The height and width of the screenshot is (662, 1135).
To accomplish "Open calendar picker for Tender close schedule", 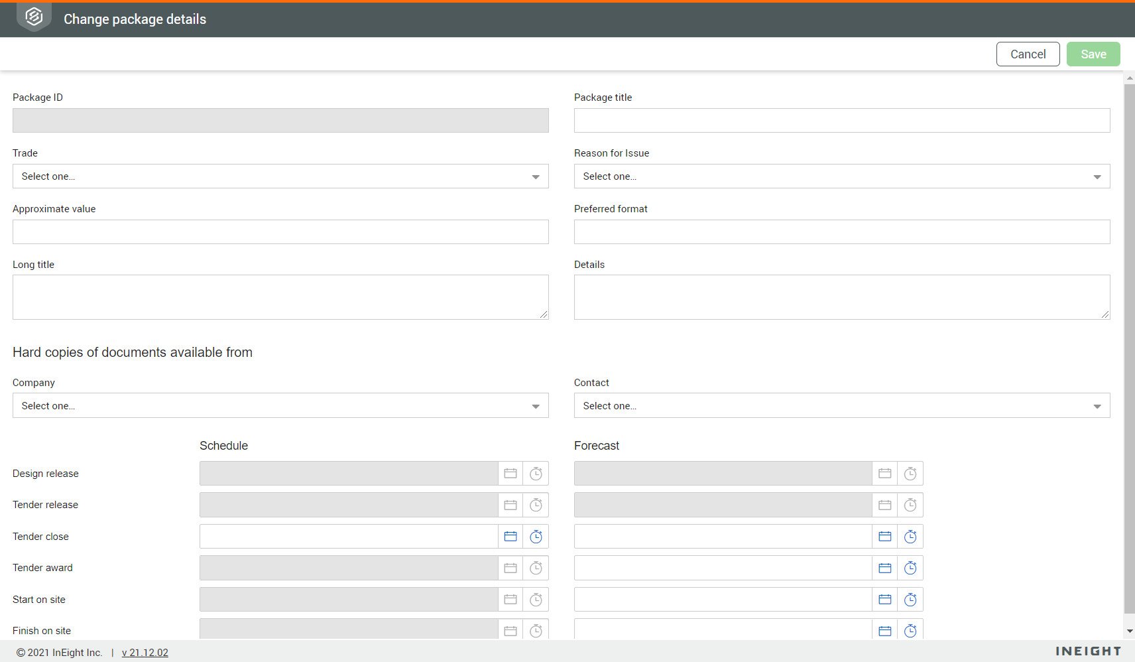I will 510,537.
